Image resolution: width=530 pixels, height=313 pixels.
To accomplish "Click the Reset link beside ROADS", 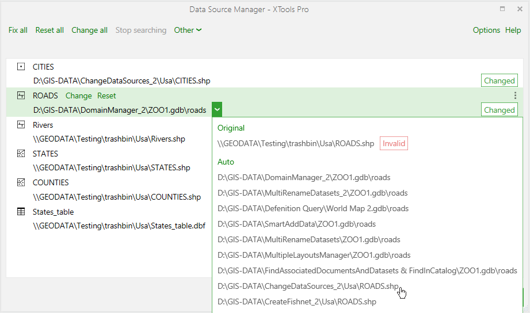I will 106,96.
